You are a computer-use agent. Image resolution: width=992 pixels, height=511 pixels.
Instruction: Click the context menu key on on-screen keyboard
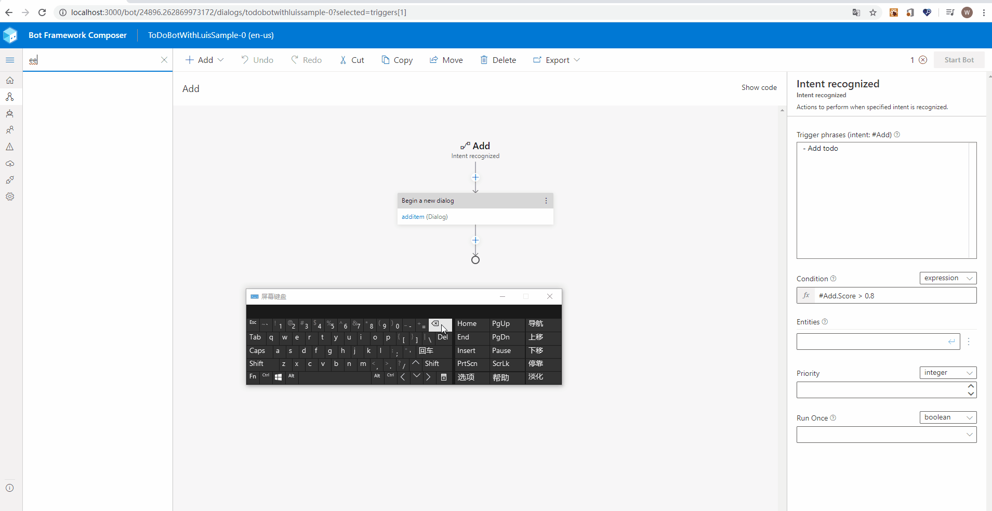(x=444, y=377)
